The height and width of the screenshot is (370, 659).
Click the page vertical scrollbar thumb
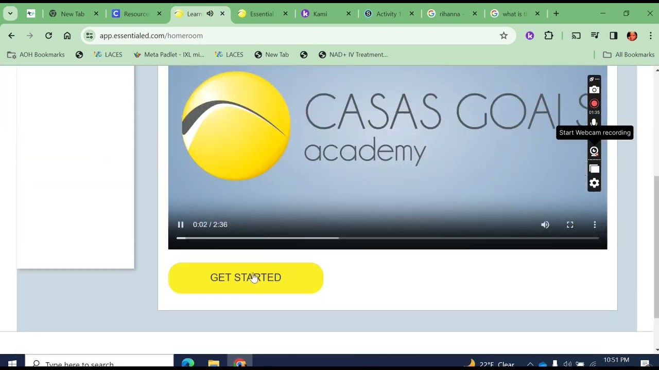point(656,247)
